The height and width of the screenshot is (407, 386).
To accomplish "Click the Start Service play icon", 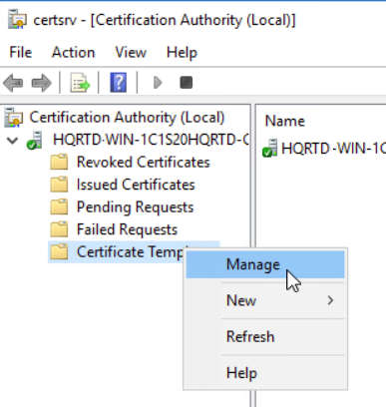I will (x=158, y=83).
